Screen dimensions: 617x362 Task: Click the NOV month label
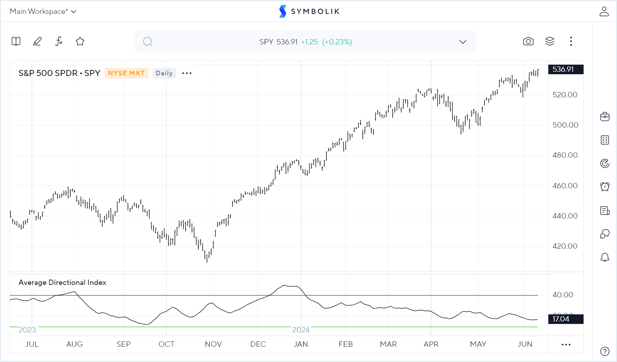pyautogui.click(x=213, y=344)
